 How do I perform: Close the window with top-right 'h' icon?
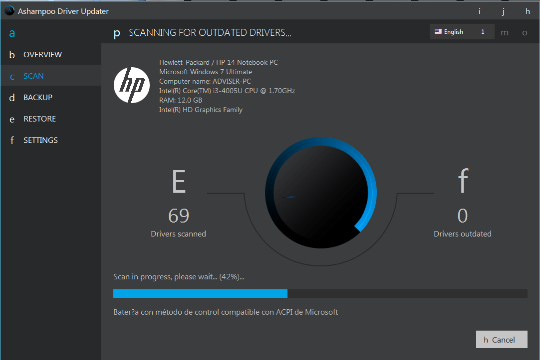coord(528,11)
